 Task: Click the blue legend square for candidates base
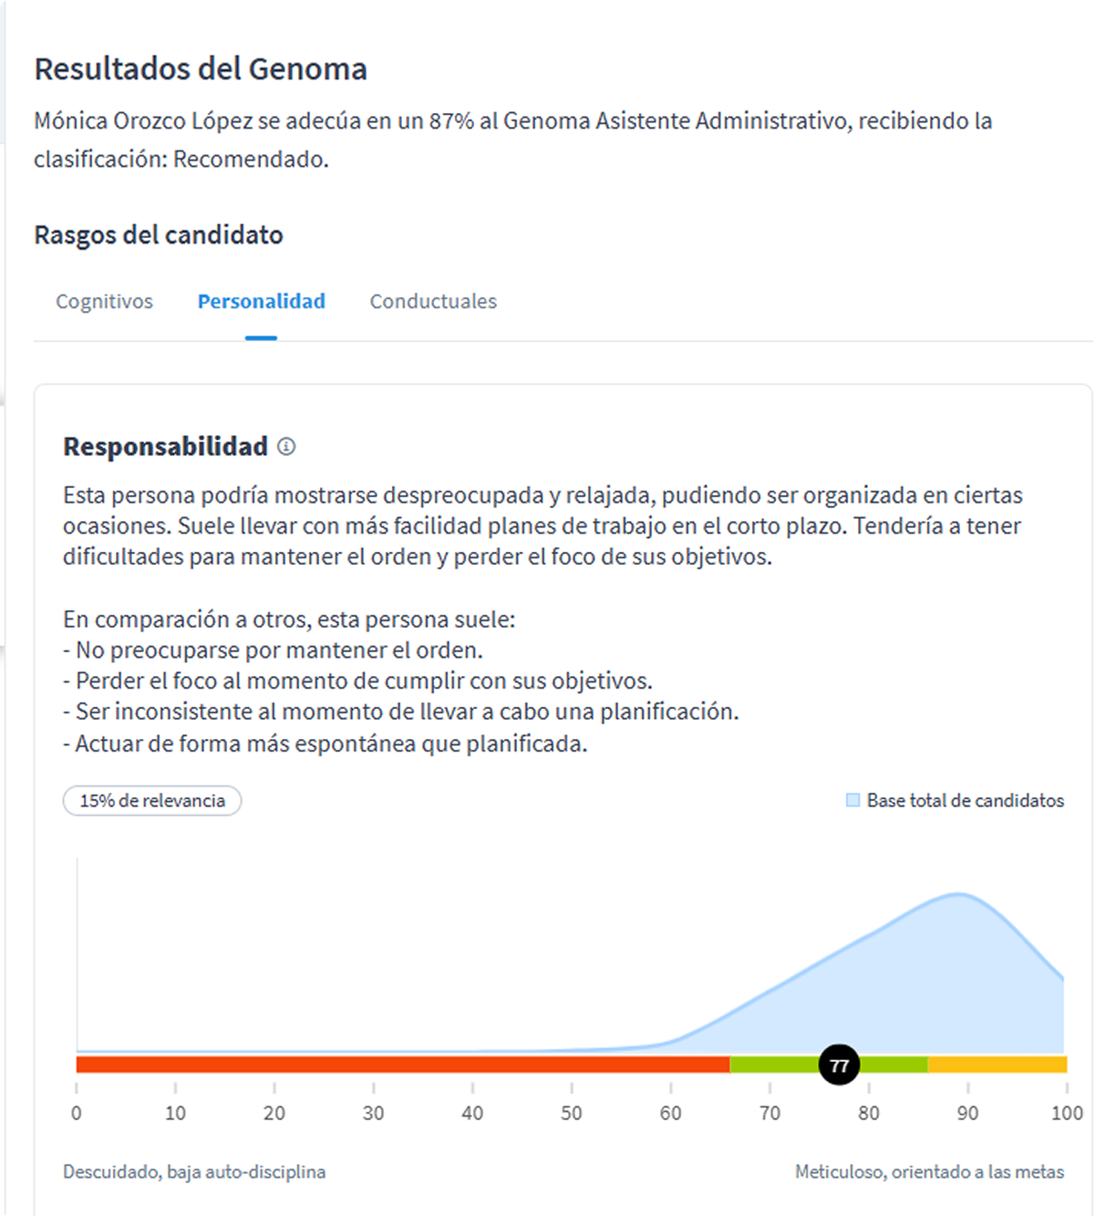[854, 800]
